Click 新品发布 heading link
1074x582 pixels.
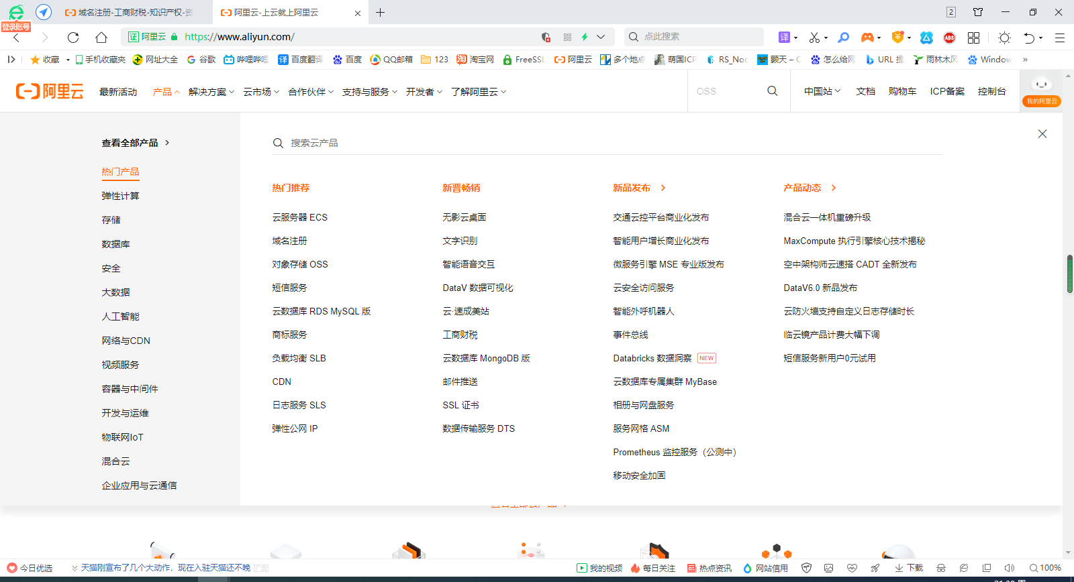(638, 188)
